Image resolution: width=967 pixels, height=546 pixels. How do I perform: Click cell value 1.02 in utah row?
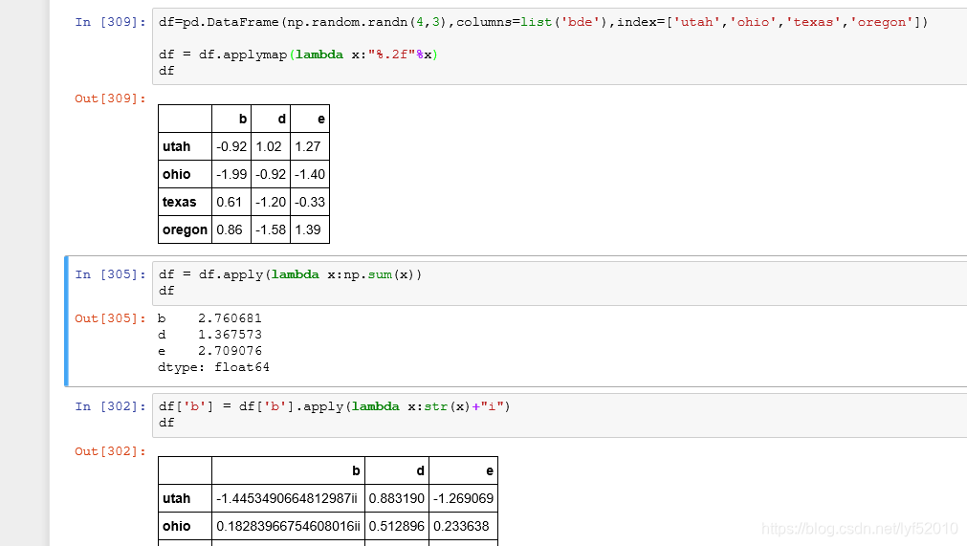point(271,146)
